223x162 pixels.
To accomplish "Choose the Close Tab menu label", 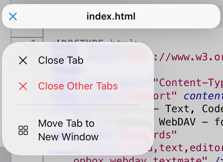I will click(x=61, y=60).
